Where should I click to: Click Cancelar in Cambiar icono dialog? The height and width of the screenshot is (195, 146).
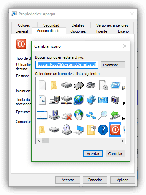coord(115,154)
